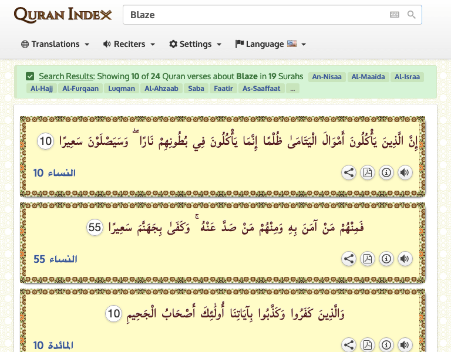Screen dimensions: 451x352
Task: Show more surahs with the ellipsis tag
Action: [x=292, y=89]
